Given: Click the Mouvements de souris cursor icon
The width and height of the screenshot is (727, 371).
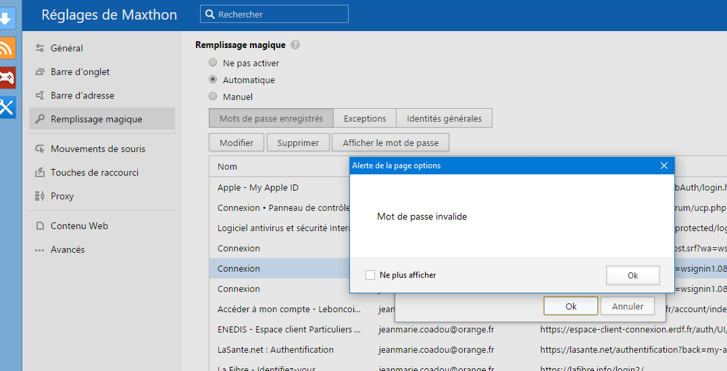Looking at the screenshot, I should click(40, 149).
